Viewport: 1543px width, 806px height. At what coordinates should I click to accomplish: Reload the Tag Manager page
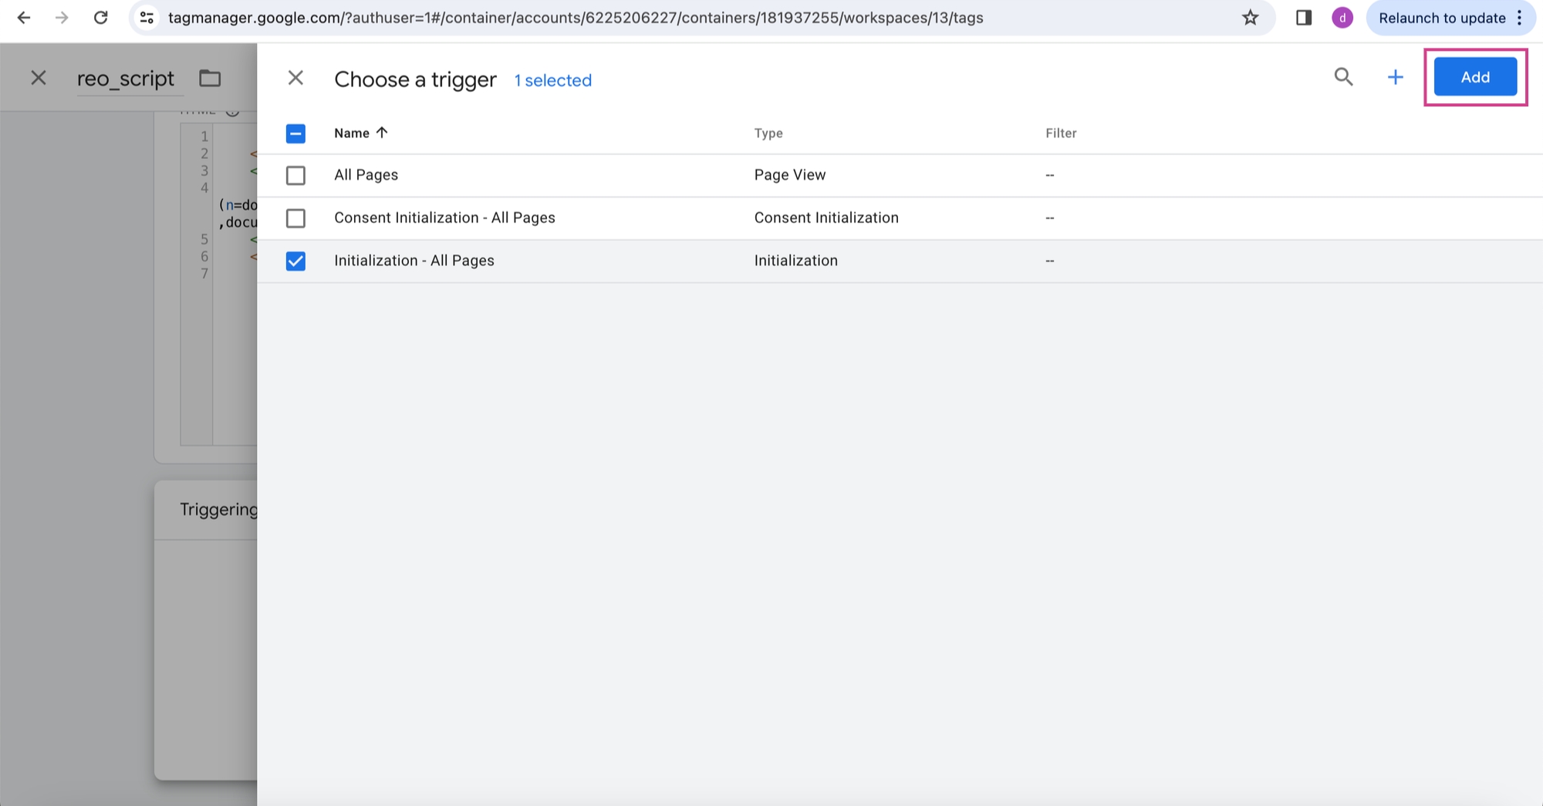click(x=100, y=18)
